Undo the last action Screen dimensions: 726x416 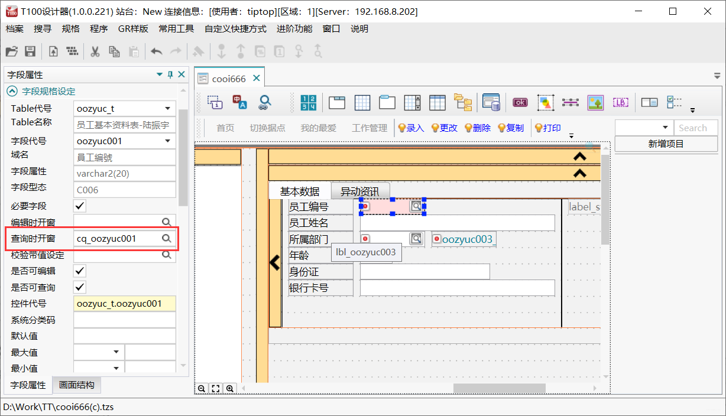[157, 51]
